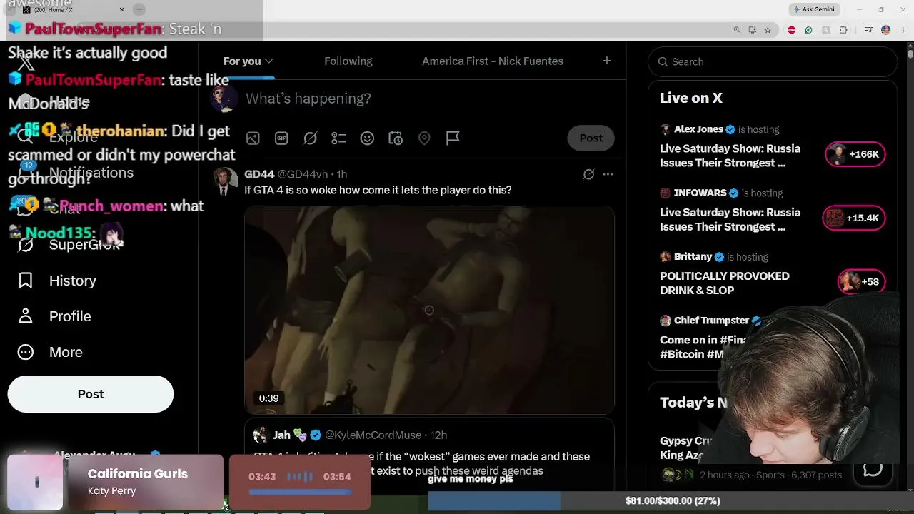Click the Post button in the composer

pyautogui.click(x=591, y=138)
